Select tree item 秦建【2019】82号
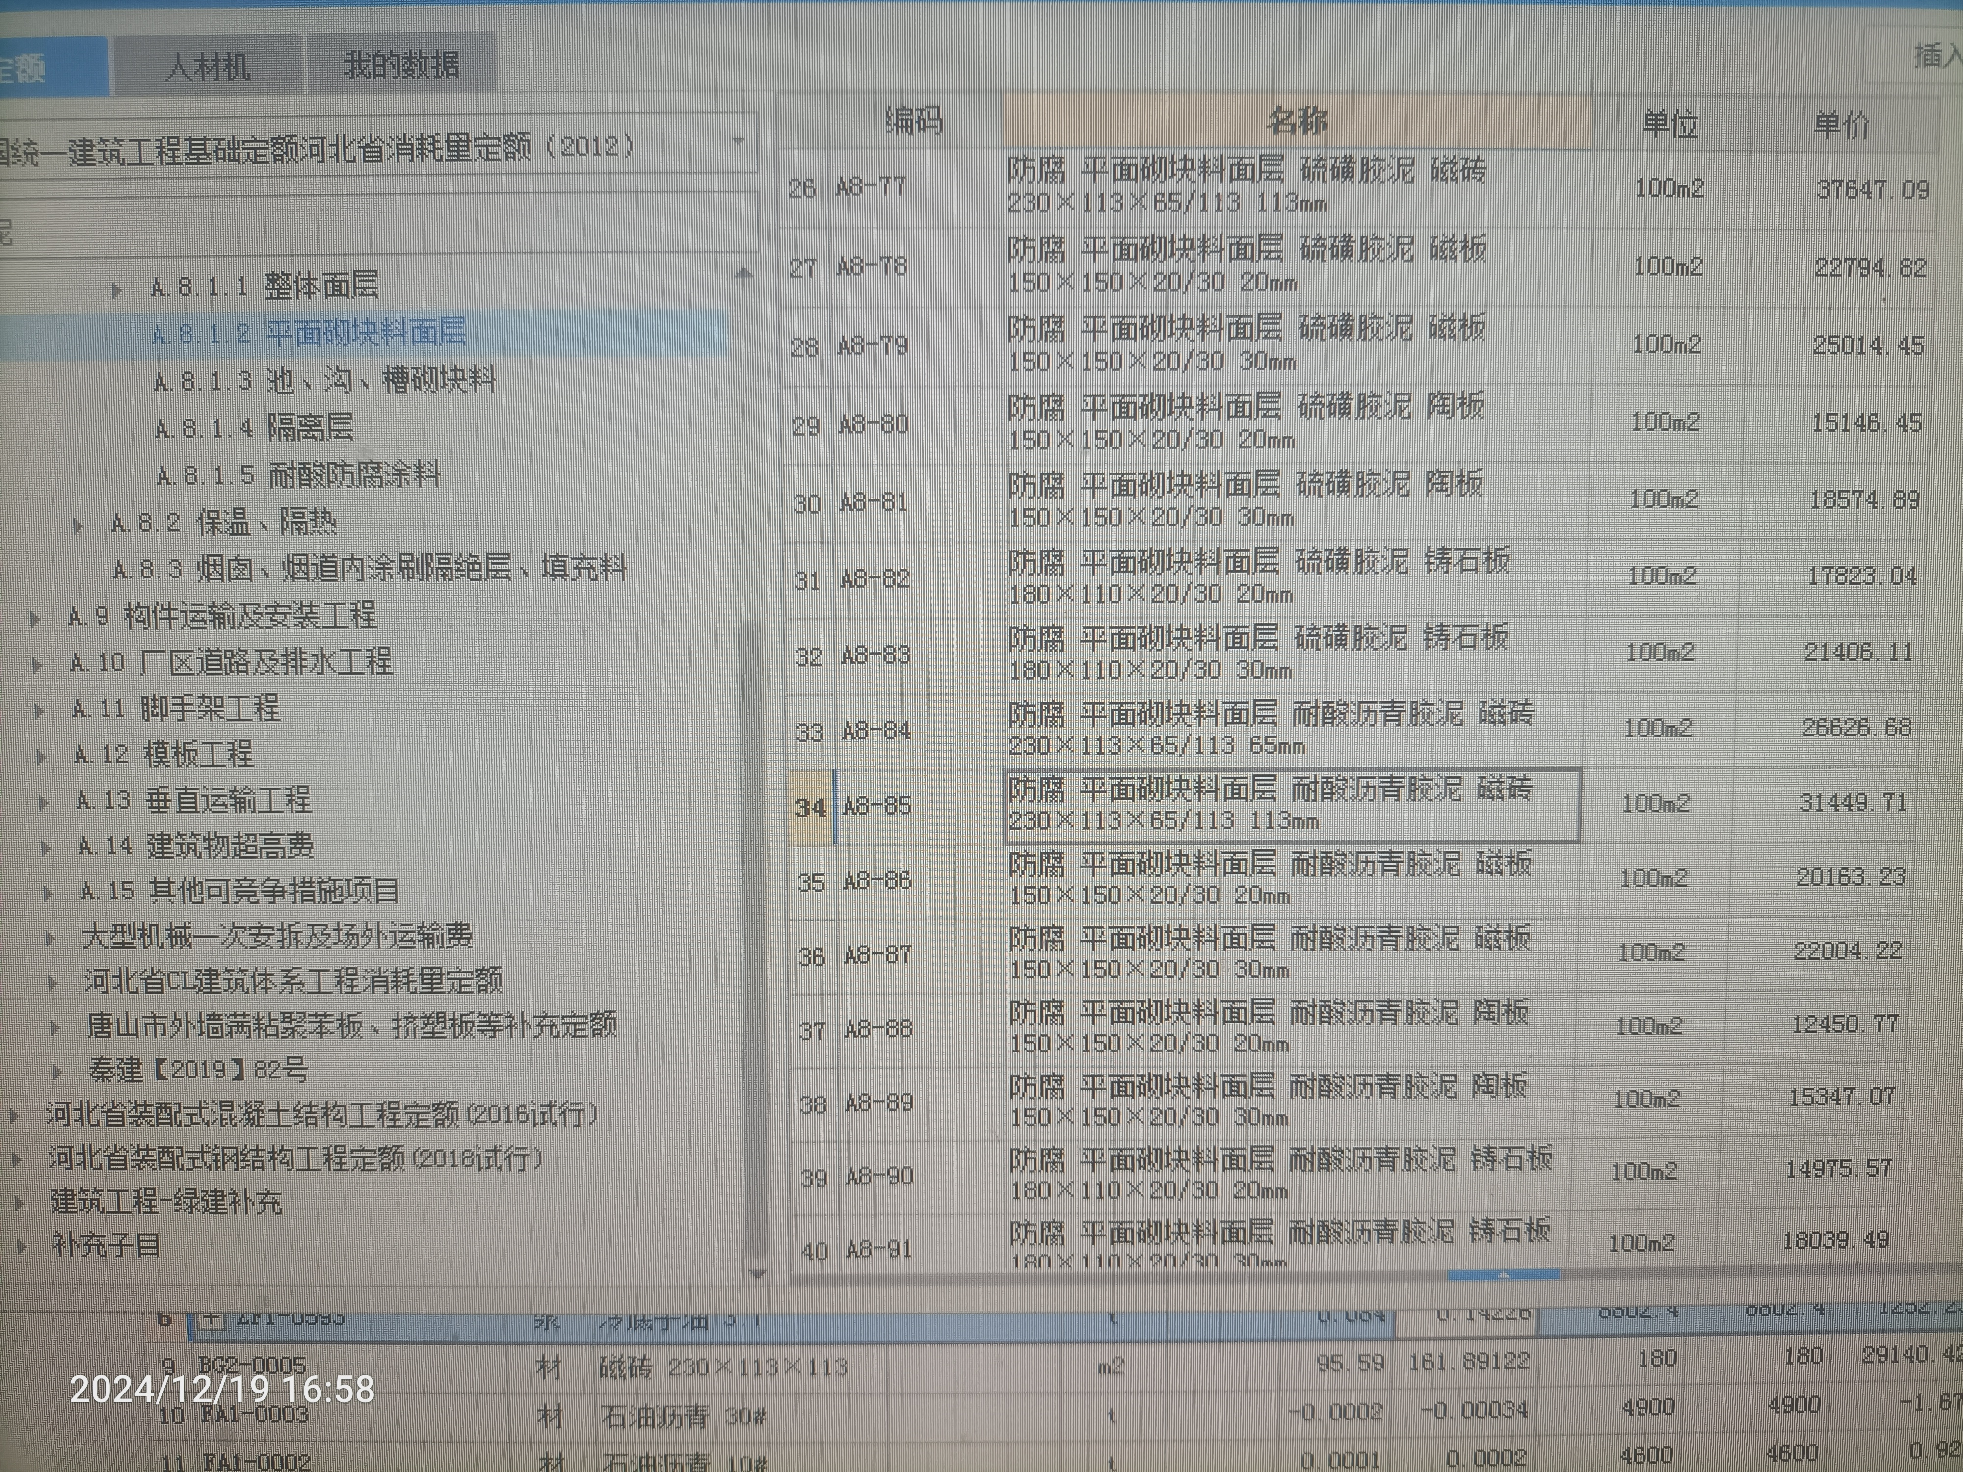Image resolution: width=1963 pixels, height=1472 pixels. pos(198,1070)
